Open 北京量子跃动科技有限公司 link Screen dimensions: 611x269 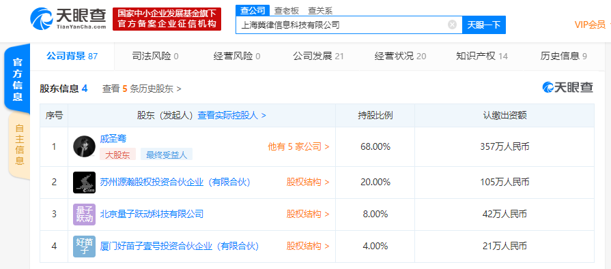click(152, 214)
